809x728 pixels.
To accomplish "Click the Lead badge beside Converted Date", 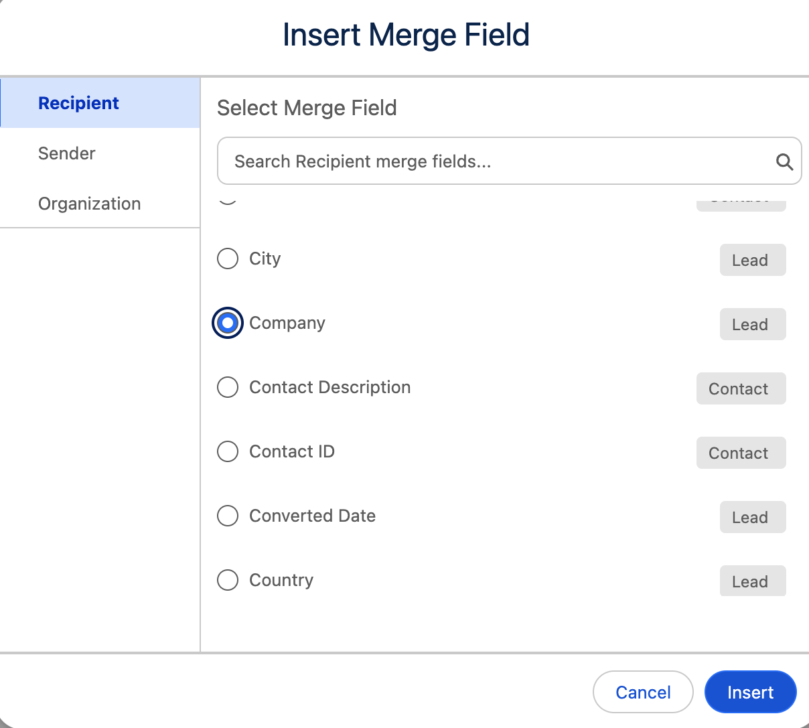I will pyautogui.click(x=752, y=517).
